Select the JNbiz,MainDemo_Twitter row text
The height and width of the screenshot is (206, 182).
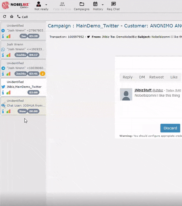click(x=24, y=87)
